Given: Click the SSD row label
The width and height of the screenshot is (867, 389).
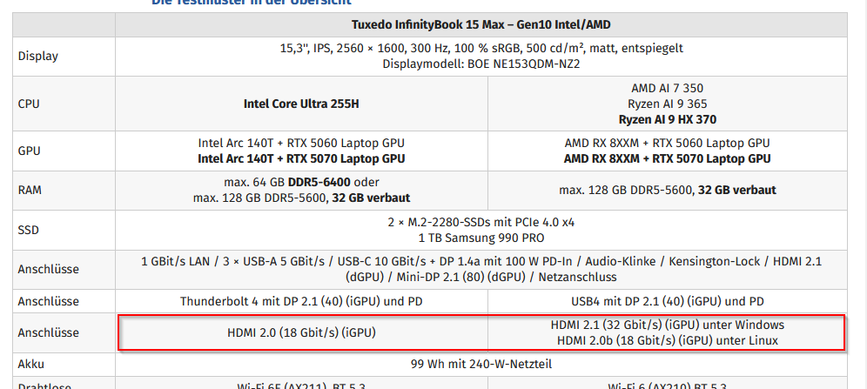Looking at the screenshot, I should [x=28, y=230].
